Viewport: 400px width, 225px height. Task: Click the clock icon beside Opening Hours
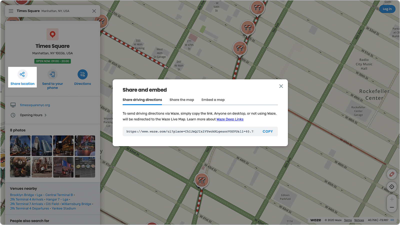coord(13,115)
